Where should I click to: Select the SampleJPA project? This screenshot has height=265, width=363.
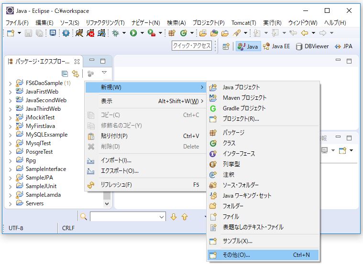pos(39,178)
